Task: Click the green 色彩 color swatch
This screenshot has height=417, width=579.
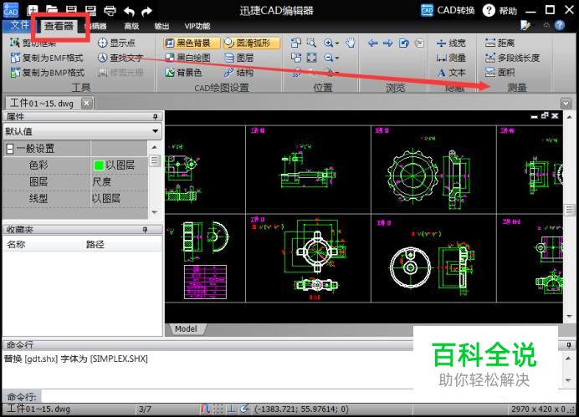Action: 99,165
